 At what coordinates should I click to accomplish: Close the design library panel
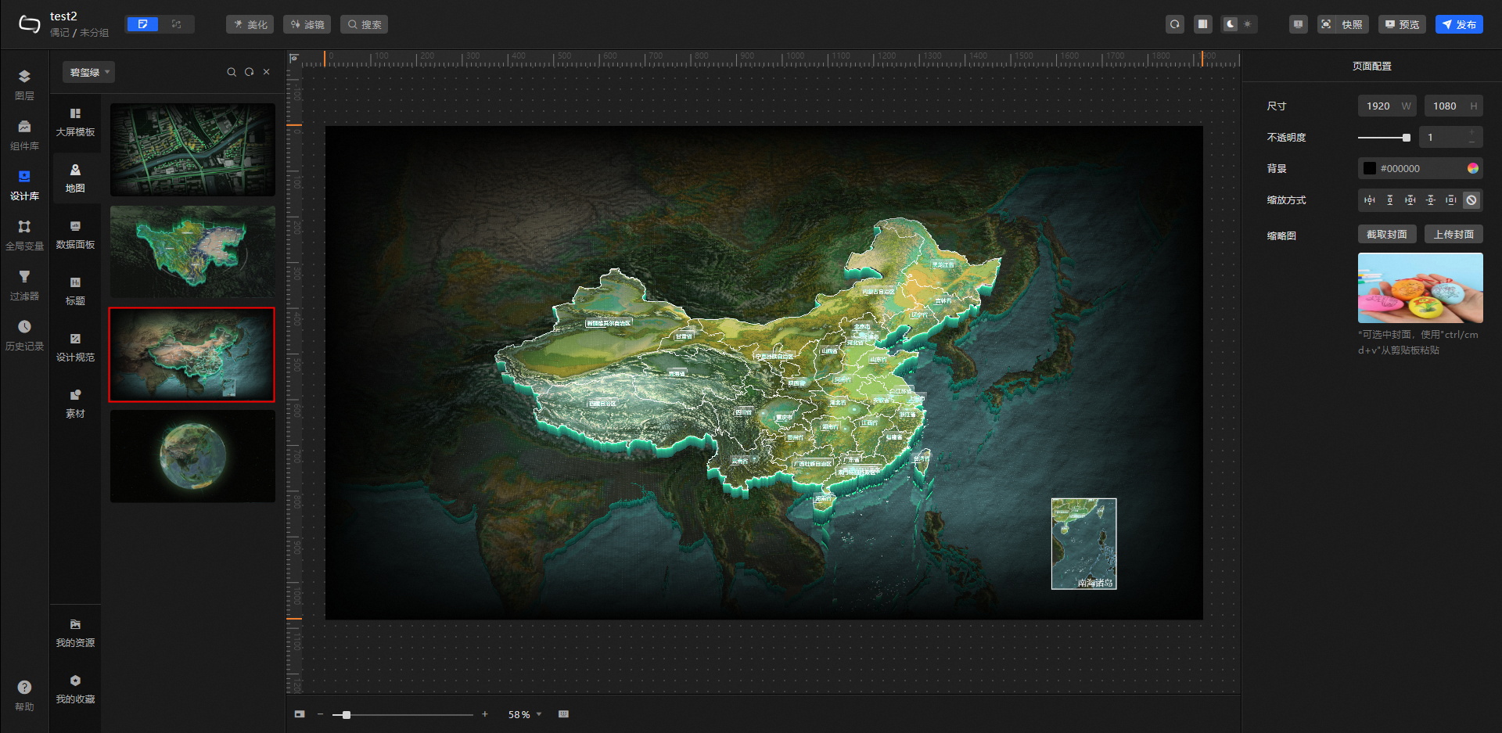(267, 72)
